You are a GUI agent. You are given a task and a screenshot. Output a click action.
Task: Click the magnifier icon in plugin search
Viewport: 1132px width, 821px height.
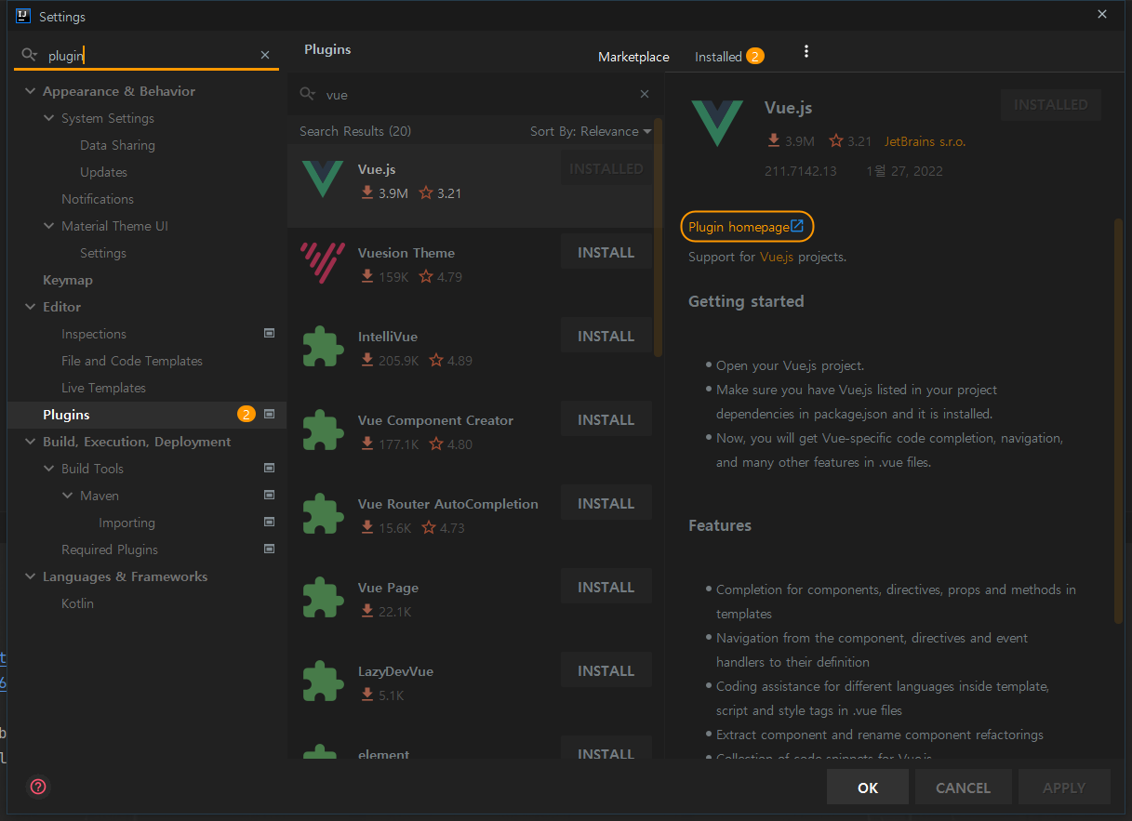pyautogui.click(x=308, y=94)
